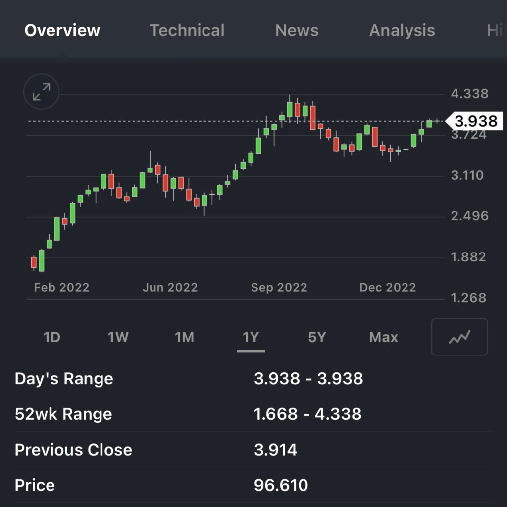Tap the current price label 3.938
Image resolution: width=507 pixels, height=507 pixels.
(475, 121)
